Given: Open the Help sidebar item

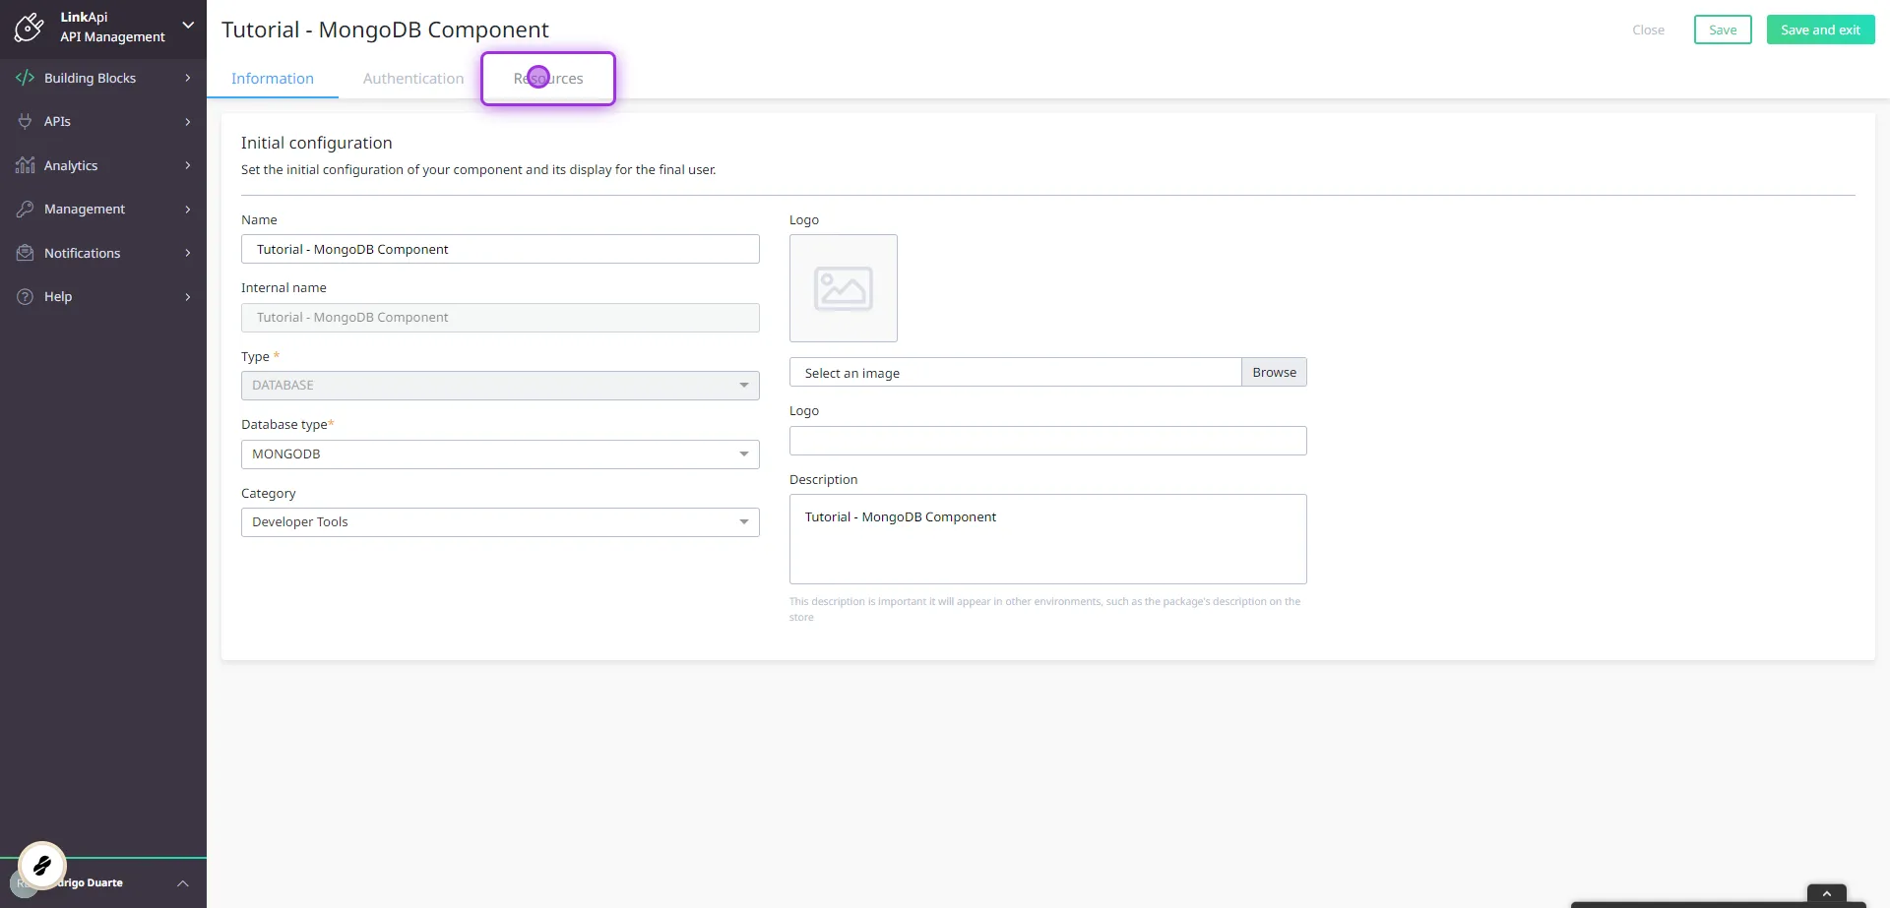Looking at the screenshot, I should tap(103, 296).
